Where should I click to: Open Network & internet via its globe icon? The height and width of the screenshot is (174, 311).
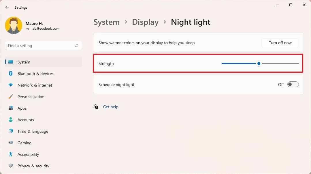click(x=11, y=85)
